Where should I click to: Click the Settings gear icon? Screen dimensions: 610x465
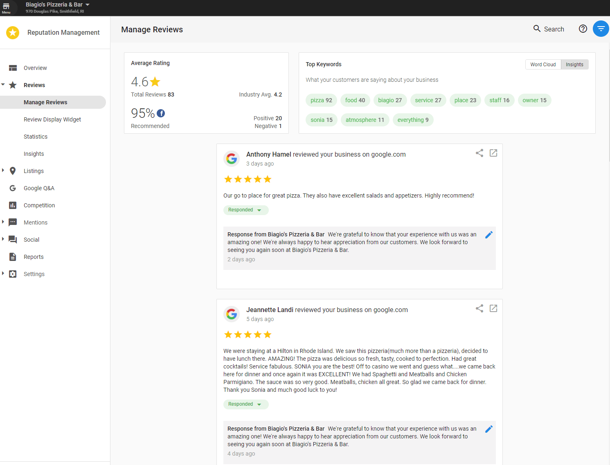(13, 274)
